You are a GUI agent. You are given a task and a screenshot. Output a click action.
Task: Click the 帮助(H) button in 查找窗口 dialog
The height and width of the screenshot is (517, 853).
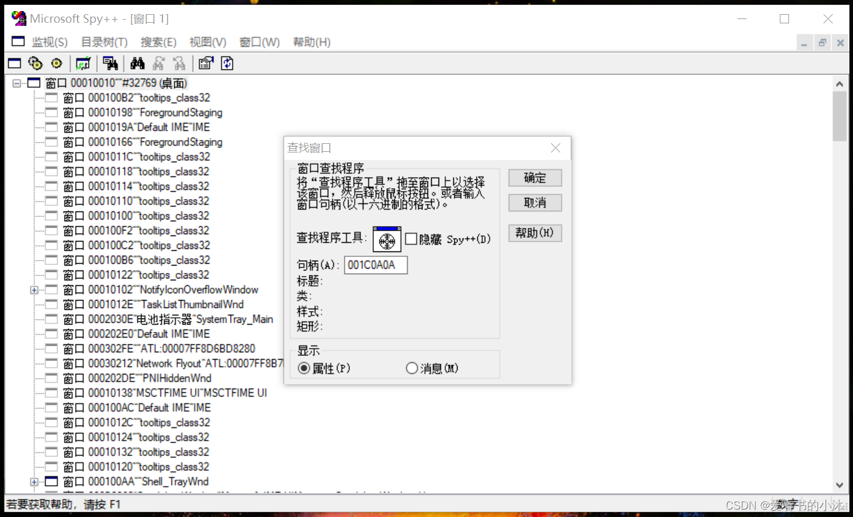pos(535,233)
